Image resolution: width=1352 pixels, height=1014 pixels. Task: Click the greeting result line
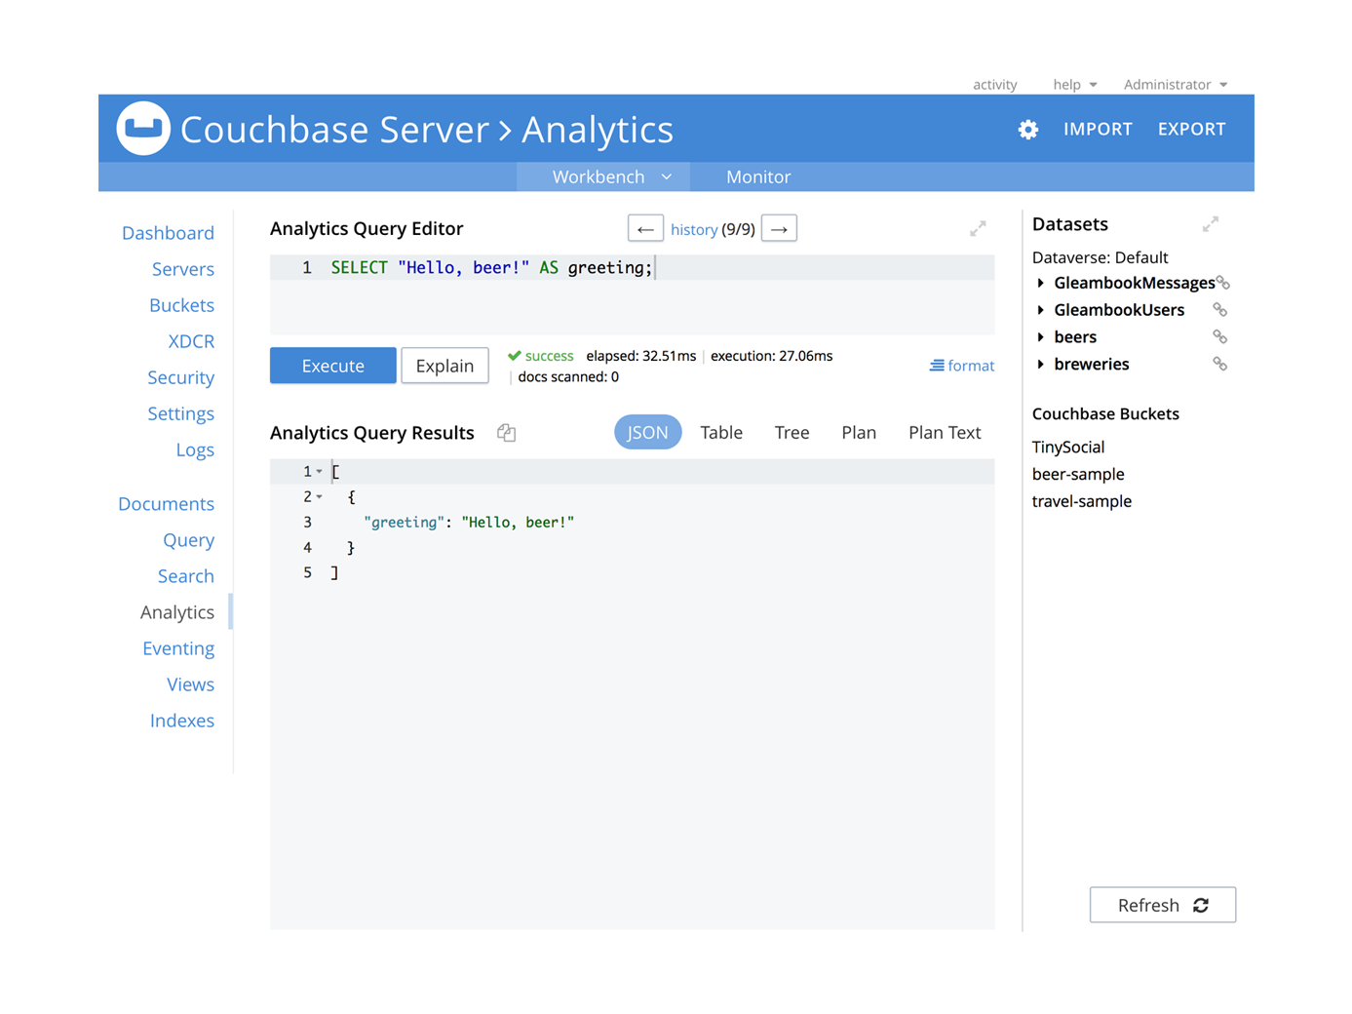(469, 523)
